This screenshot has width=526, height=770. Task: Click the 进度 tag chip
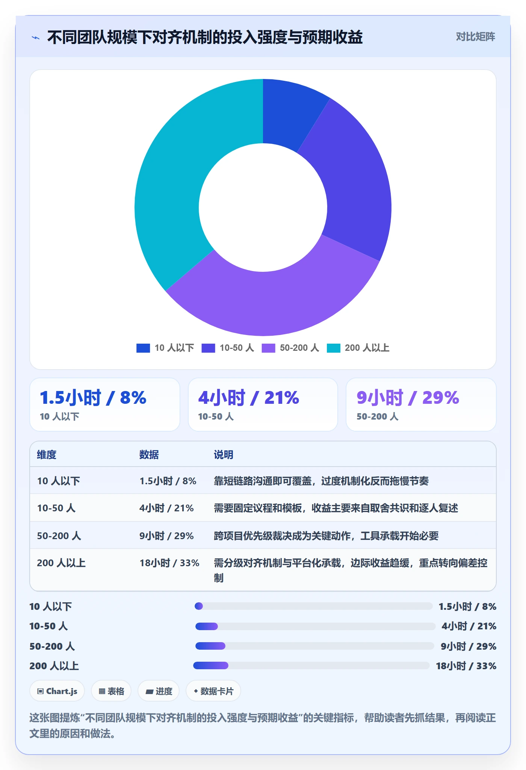[x=159, y=691]
